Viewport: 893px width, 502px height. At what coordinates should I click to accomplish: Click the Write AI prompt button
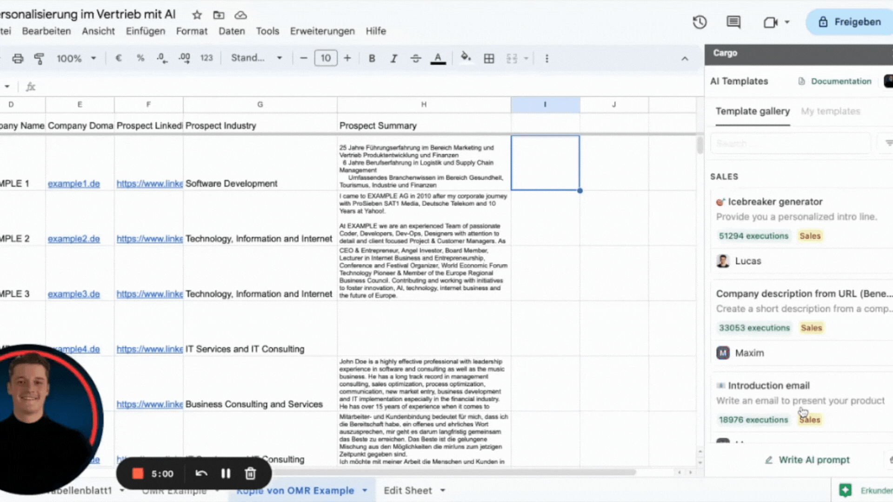(807, 460)
